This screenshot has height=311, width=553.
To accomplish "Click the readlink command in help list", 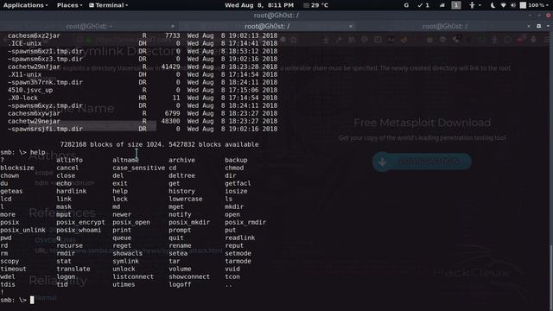I will (240, 238).
